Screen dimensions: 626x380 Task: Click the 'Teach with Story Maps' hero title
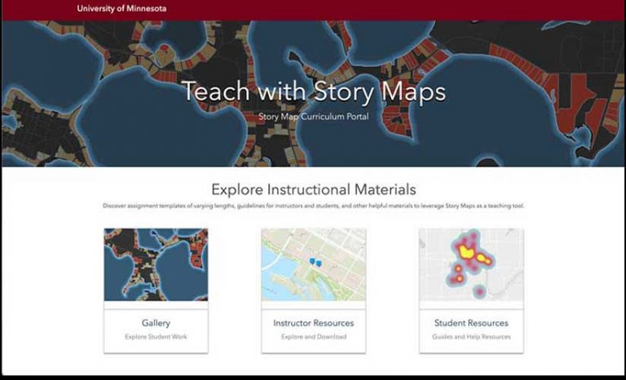click(314, 91)
